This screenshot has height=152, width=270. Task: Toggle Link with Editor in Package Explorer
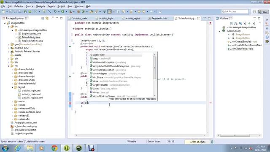point(47,18)
